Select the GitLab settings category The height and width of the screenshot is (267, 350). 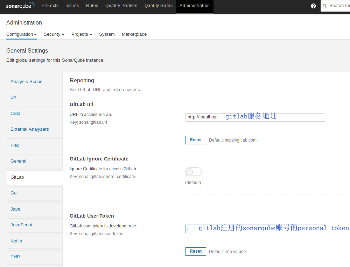click(17, 177)
